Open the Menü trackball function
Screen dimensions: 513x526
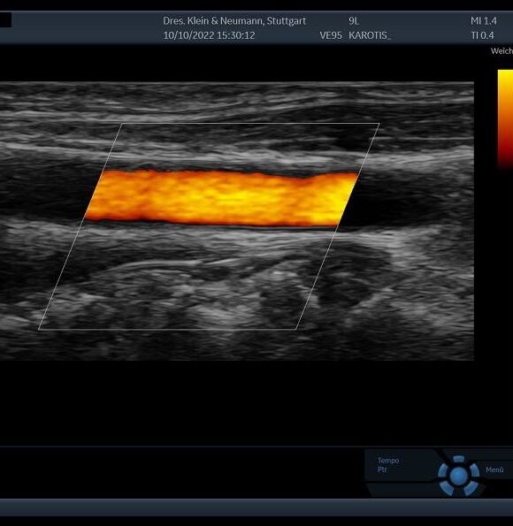coord(494,470)
